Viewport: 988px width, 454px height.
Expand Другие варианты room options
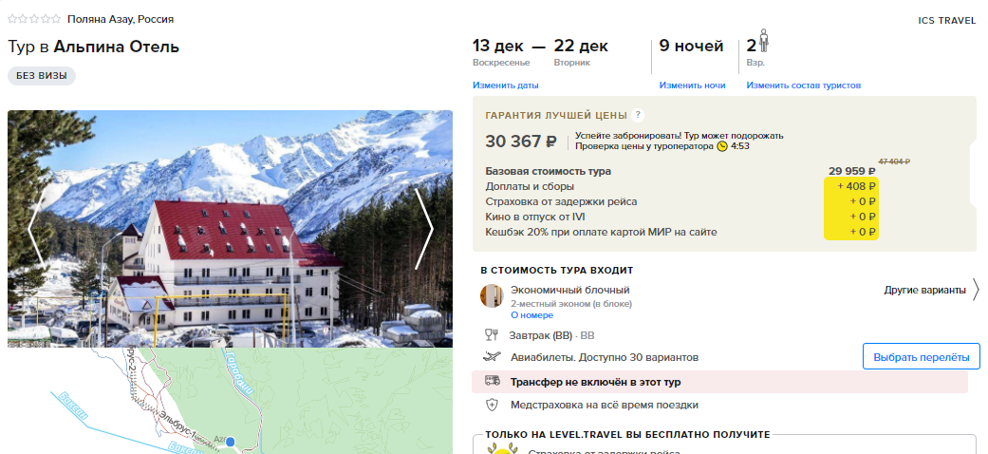932,290
